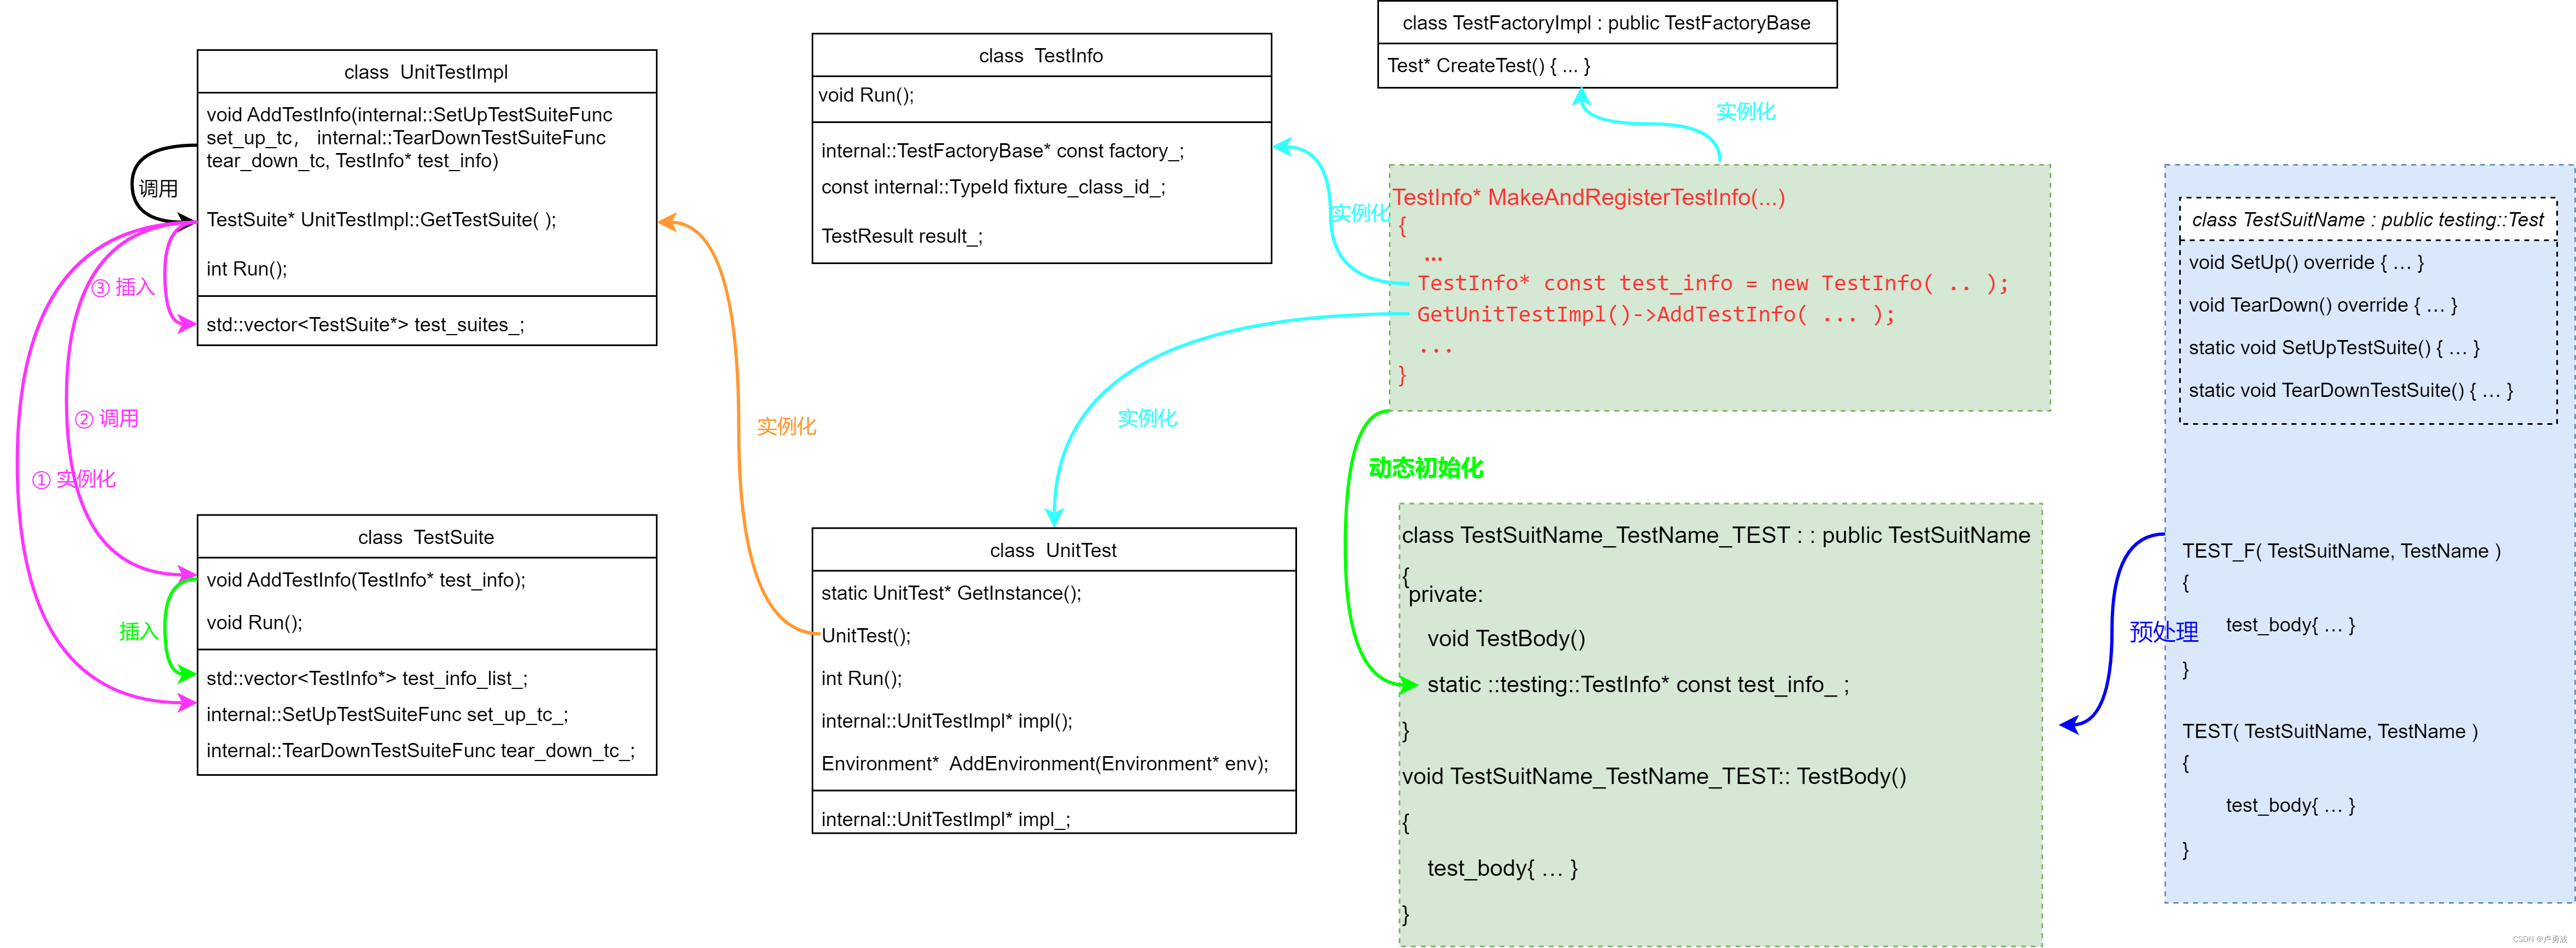Click orange '实例化' label

click(786, 427)
